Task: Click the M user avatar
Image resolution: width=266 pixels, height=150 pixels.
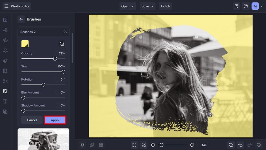Action: 255,6
